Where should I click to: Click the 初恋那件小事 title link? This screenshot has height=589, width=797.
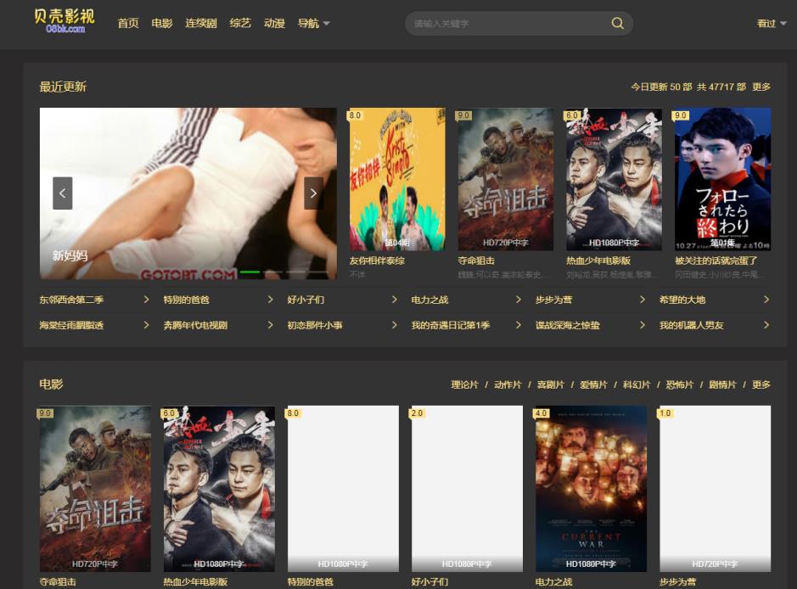click(315, 325)
